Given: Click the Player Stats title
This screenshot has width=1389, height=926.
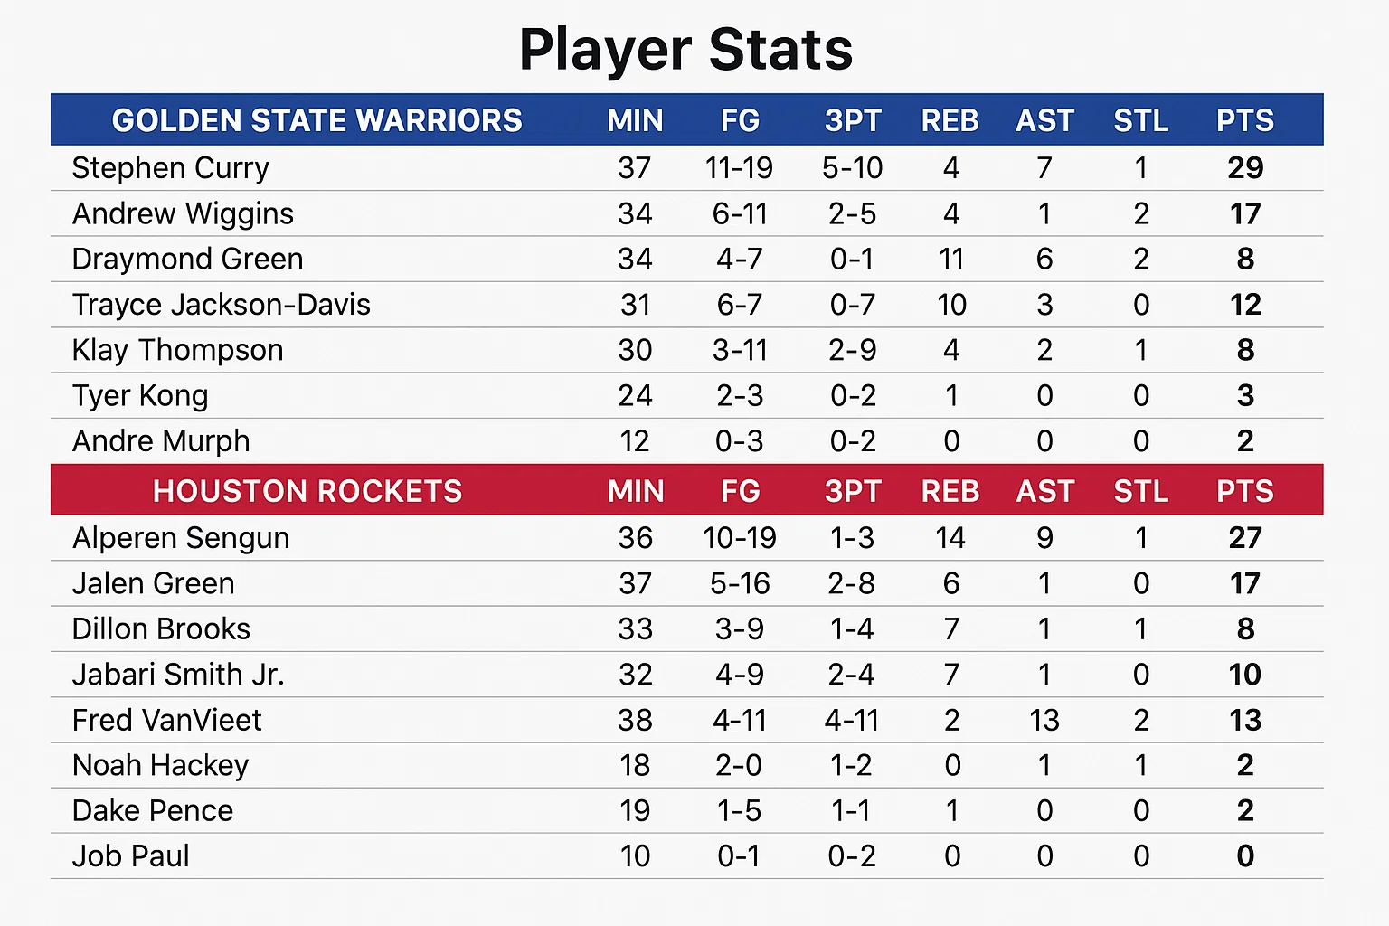Looking at the screenshot, I should 686,49.
